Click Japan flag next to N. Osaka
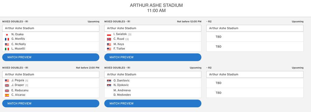This screenshot has height=112, width=311. [x=7, y=35]
